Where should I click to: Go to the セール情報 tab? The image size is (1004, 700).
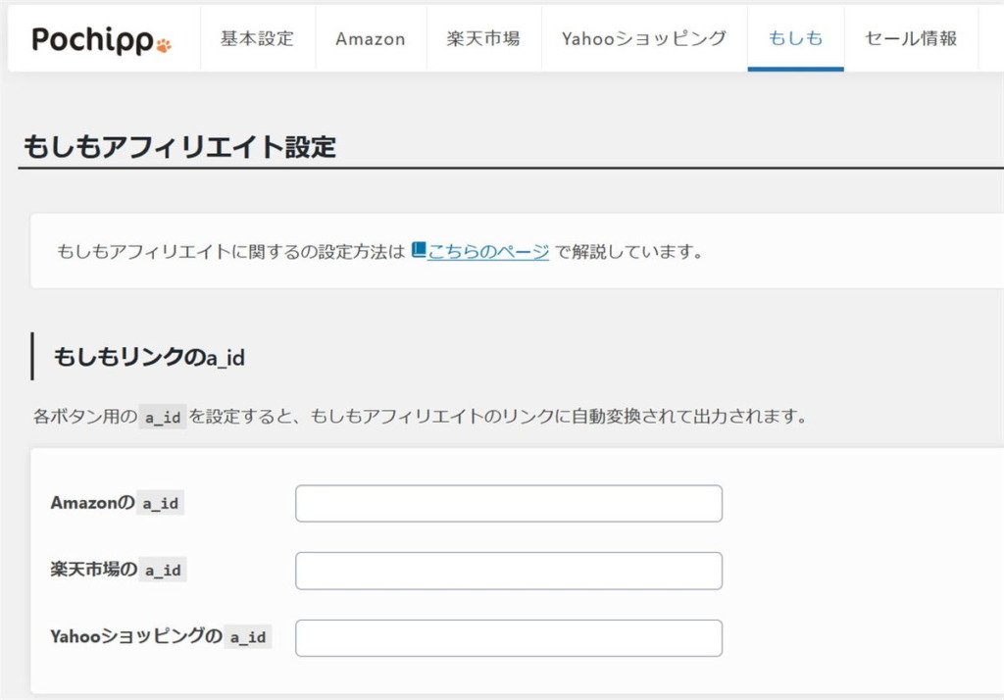[911, 38]
